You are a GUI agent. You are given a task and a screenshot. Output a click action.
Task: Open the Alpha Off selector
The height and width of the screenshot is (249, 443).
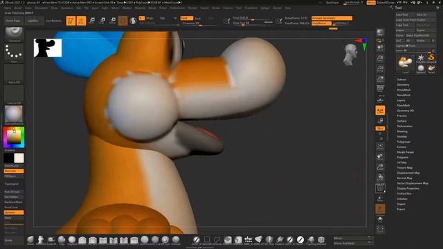(x=14, y=74)
